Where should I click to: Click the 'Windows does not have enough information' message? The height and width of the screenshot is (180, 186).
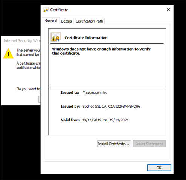tap(101, 51)
